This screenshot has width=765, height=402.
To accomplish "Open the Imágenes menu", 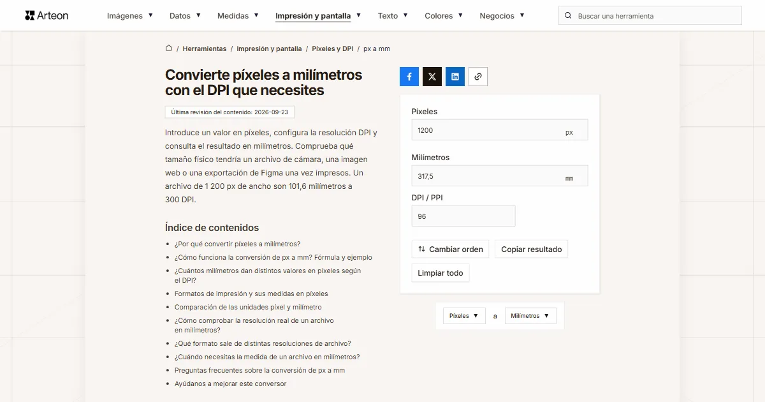I will click(x=130, y=16).
